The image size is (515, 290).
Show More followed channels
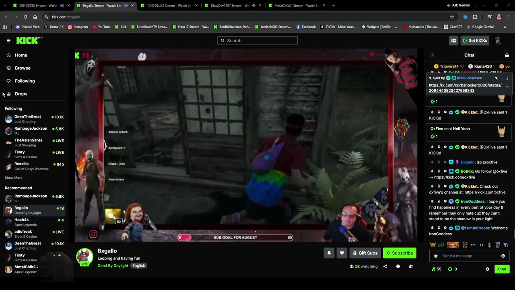coord(14,178)
